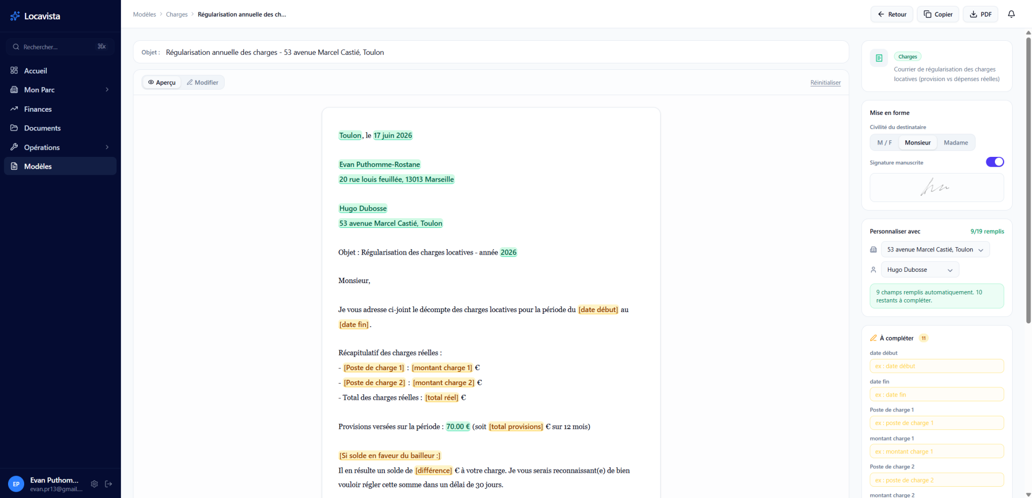Click the logout icon
This screenshot has height=498, width=1032.
click(109, 484)
